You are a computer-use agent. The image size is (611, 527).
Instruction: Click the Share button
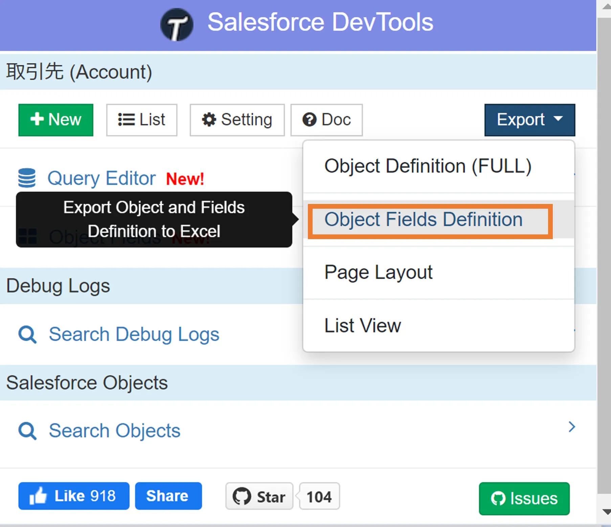click(168, 496)
